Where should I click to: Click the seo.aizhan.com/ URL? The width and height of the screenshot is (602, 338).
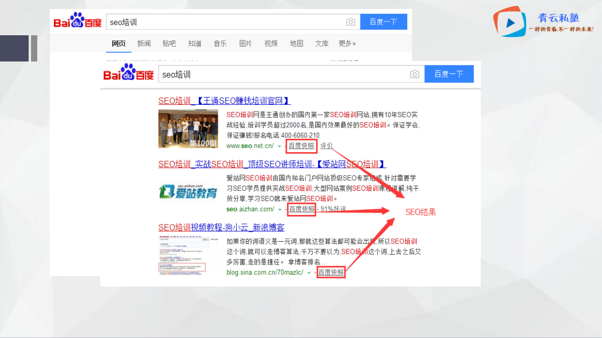[x=250, y=209]
